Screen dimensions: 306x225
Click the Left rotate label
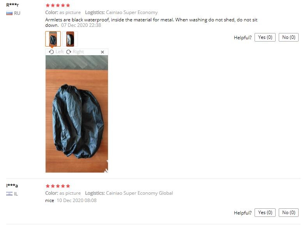pos(60,52)
